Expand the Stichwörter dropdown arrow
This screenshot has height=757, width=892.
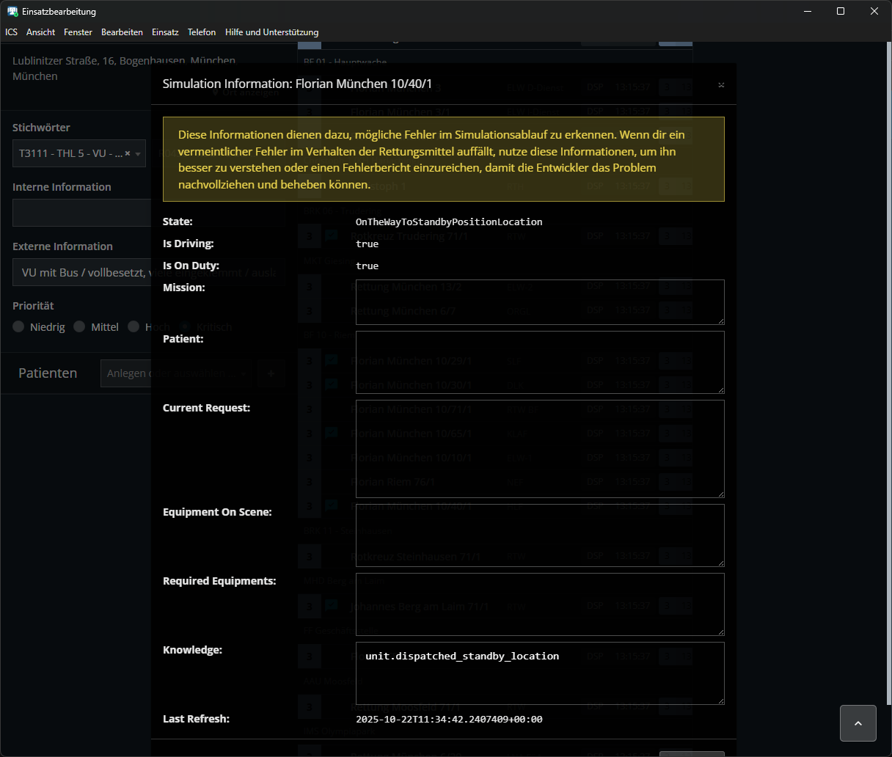[138, 154]
